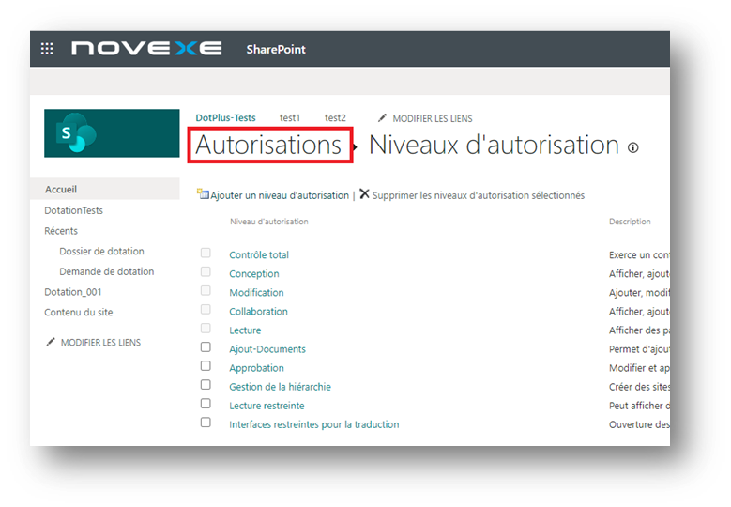Viewport: 731px width, 507px height.
Task: Go to test2 in top navigation
Action: point(335,118)
